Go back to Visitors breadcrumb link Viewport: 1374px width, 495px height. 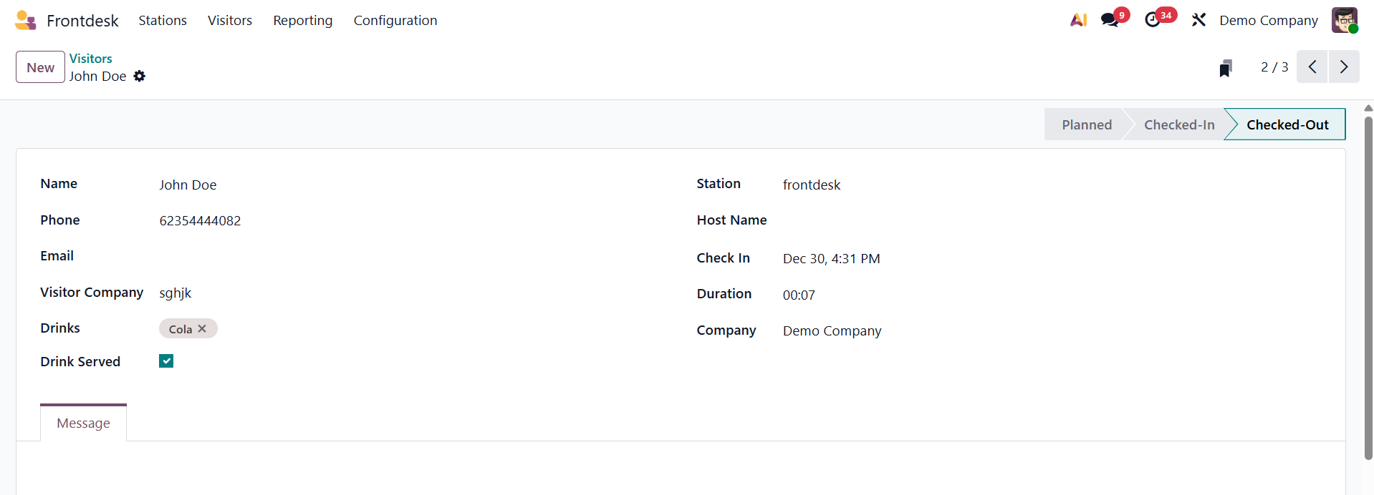pos(90,59)
